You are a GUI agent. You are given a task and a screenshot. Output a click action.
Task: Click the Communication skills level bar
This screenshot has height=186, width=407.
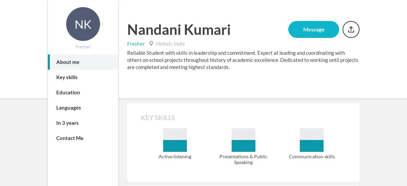[x=312, y=140]
